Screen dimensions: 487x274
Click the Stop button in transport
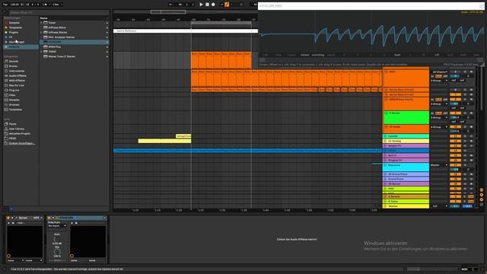coord(207,5)
